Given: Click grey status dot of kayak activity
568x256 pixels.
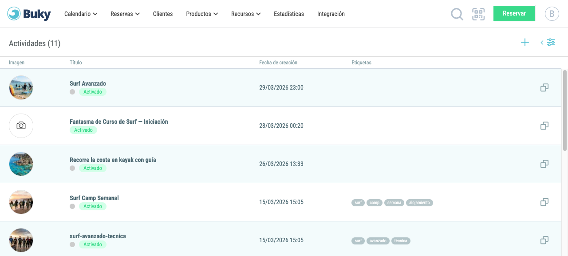Looking at the screenshot, I should coord(72,168).
